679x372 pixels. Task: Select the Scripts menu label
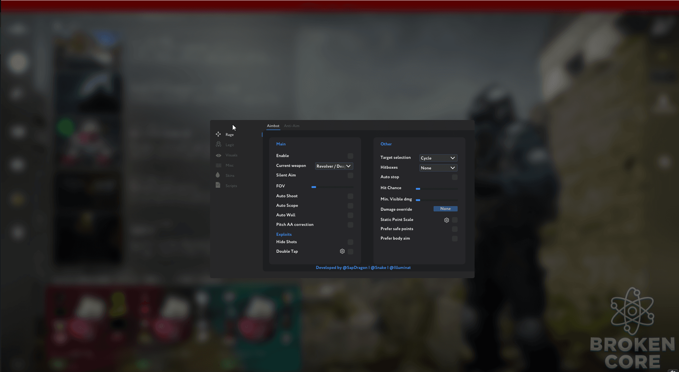pos(231,186)
